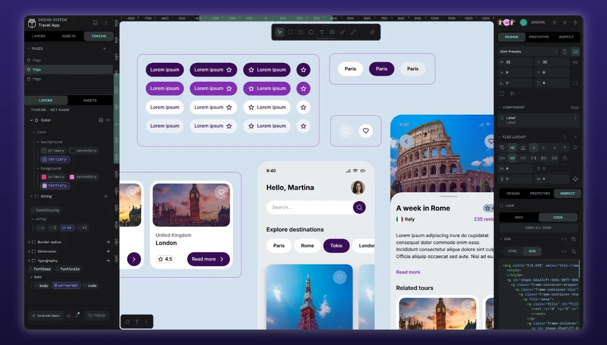Click the foreground primary red swatch
607x345 pixels.
point(44,177)
